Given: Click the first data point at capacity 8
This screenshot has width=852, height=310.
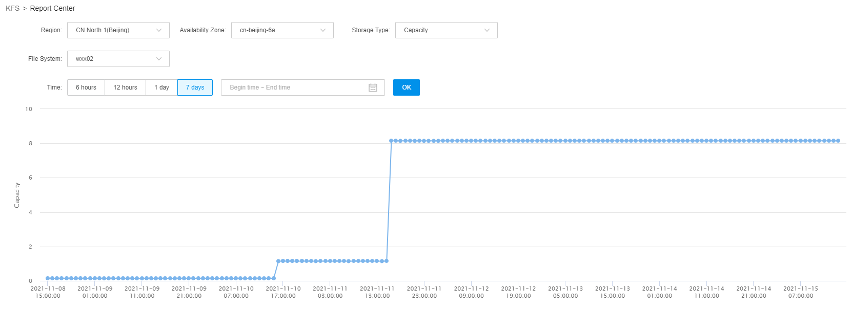Looking at the screenshot, I should tap(391, 141).
